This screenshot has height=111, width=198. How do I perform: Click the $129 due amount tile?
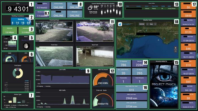point(188,31)
